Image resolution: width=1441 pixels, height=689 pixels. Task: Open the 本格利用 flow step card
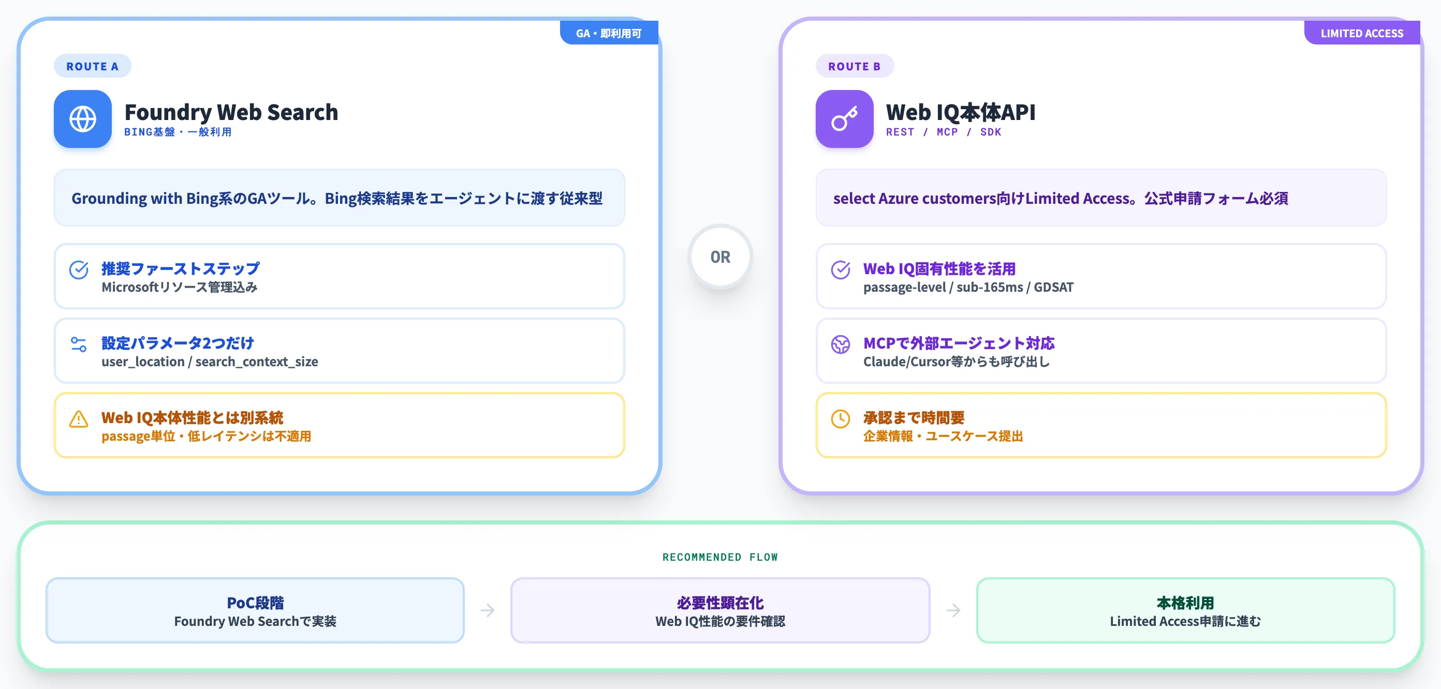point(1186,611)
